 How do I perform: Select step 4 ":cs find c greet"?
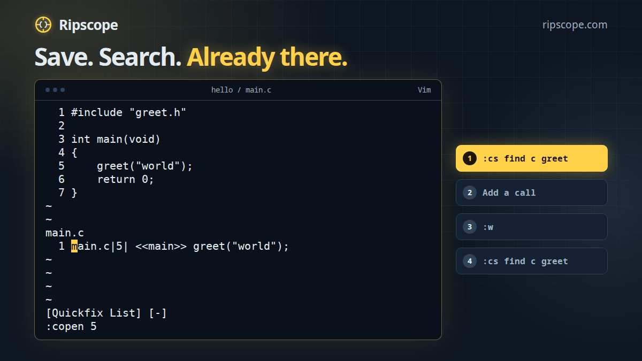pos(532,261)
